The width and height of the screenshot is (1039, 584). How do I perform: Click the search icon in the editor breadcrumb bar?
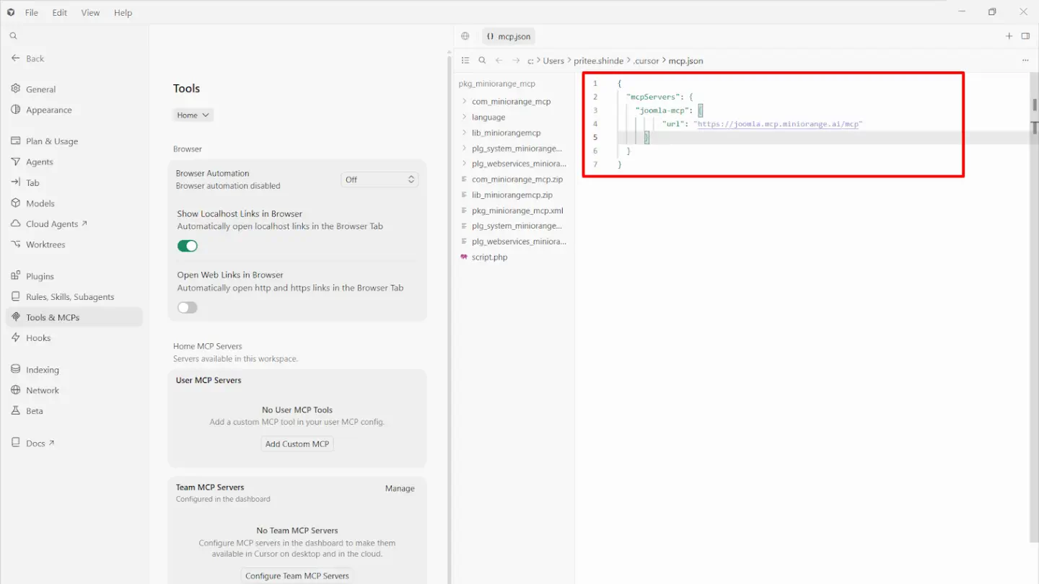(x=482, y=61)
